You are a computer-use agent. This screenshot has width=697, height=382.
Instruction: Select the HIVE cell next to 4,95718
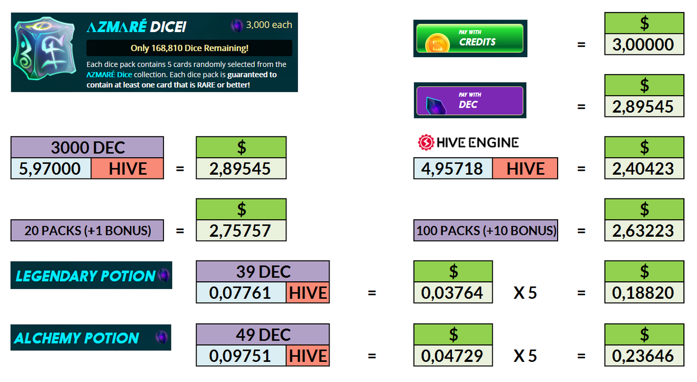[525, 169]
